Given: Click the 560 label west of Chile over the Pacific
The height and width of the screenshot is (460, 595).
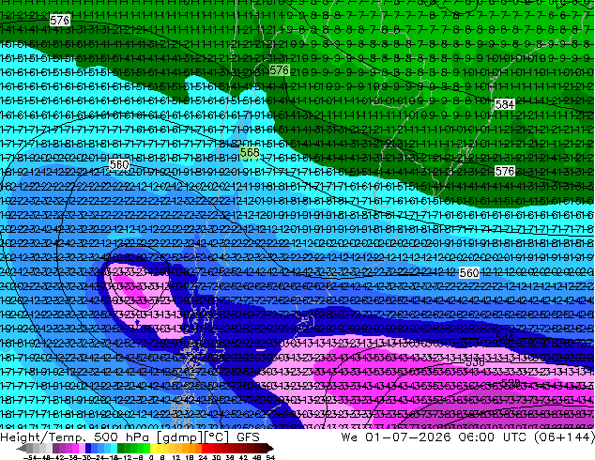Looking at the screenshot, I should coord(119,164).
